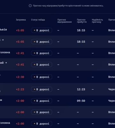Click 'В дорозі' status in the 'ьвів' row
The image size is (115, 128).
[42, 30]
